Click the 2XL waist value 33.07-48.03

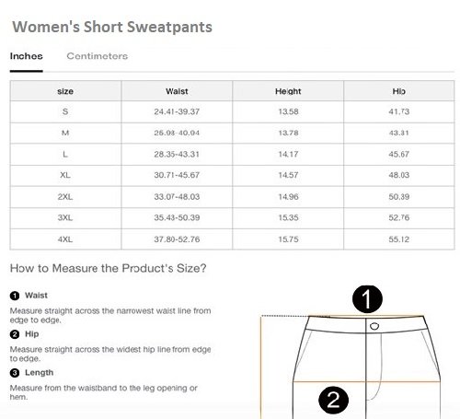[x=177, y=197]
